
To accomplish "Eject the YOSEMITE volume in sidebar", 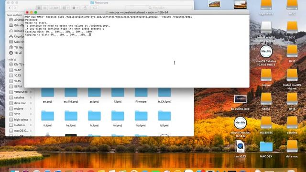I will click(31, 92).
